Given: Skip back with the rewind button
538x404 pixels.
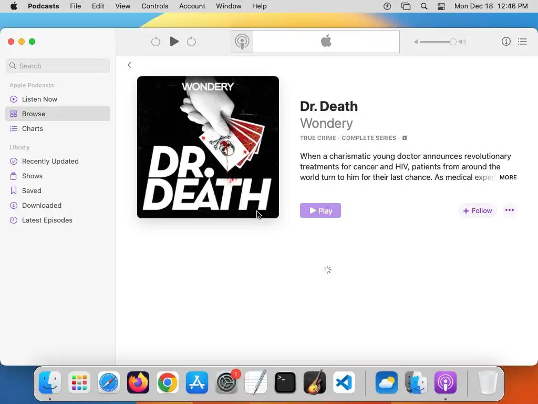Looking at the screenshot, I should click(x=156, y=42).
